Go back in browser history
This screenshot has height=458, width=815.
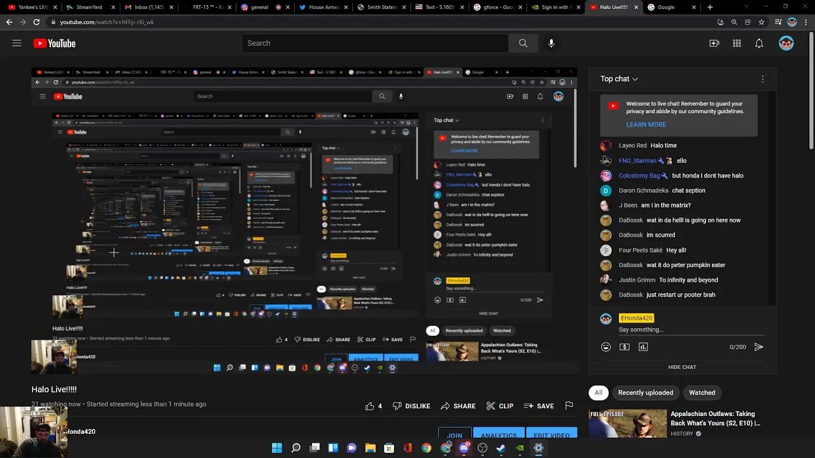9,22
